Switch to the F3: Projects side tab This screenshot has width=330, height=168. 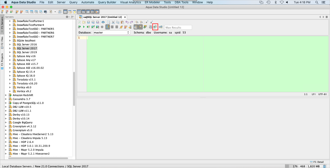click(x=2, y=61)
